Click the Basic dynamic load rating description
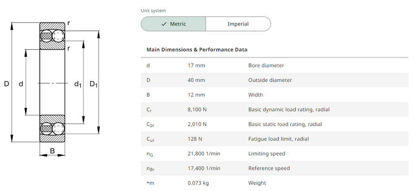This screenshot has height=191, width=414. coord(289,110)
